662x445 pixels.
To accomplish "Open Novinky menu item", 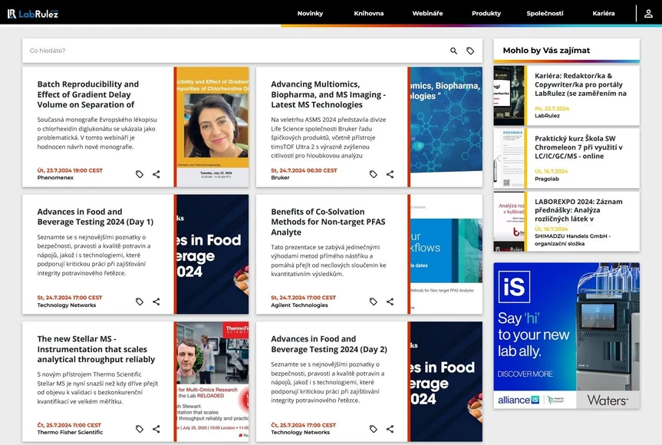I will click(x=310, y=14).
